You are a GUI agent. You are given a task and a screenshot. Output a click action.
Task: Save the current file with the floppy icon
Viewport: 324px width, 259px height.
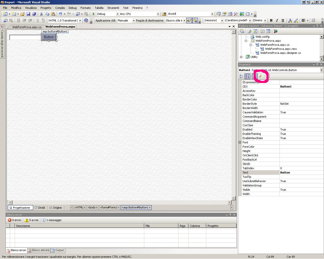click(x=28, y=14)
